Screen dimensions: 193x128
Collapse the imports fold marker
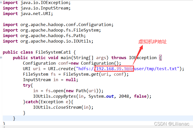coord(1,3)
